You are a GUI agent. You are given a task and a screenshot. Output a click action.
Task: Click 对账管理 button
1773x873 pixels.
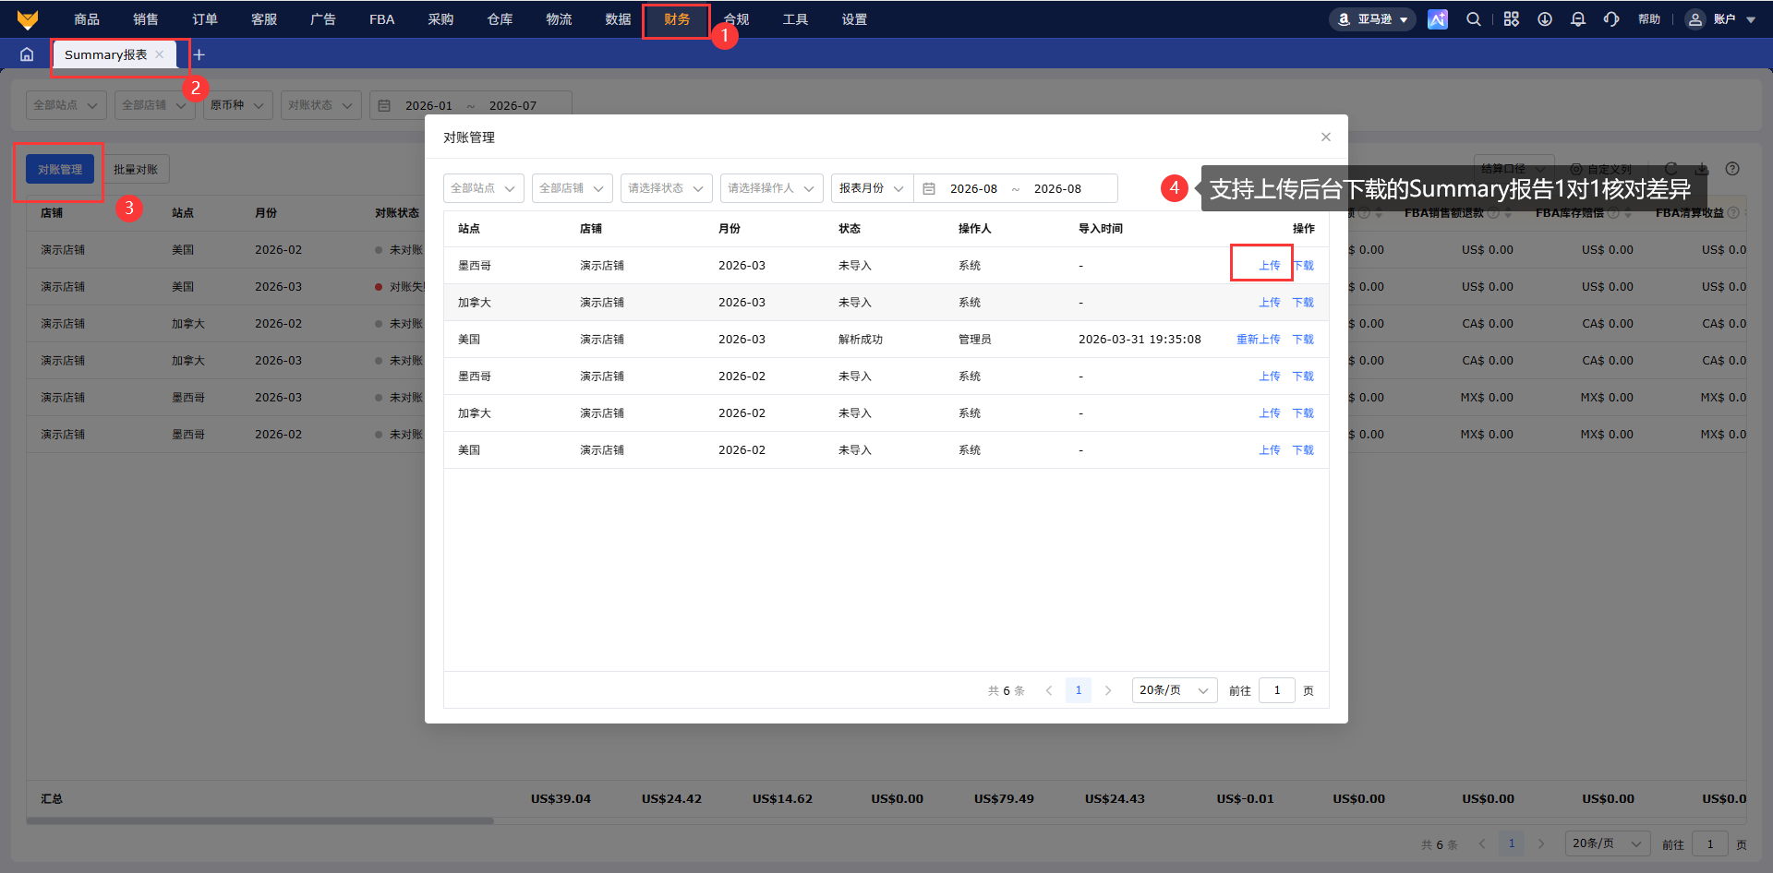60,169
